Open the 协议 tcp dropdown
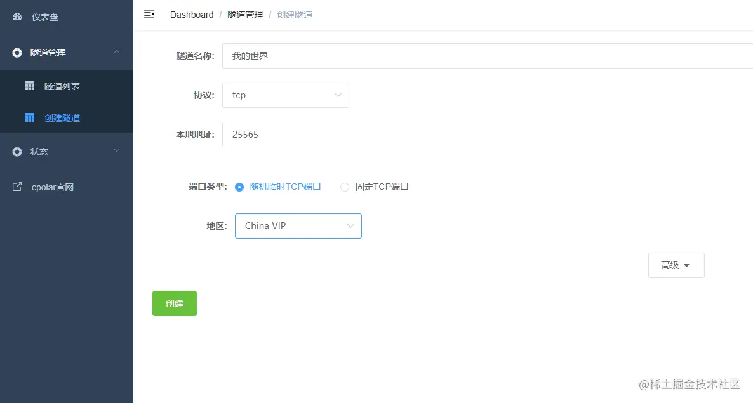The width and height of the screenshot is (753, 403). [x=286, y=95]
